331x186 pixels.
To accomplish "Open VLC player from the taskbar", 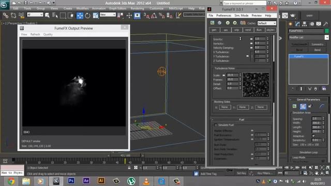I will click(146, 181).
